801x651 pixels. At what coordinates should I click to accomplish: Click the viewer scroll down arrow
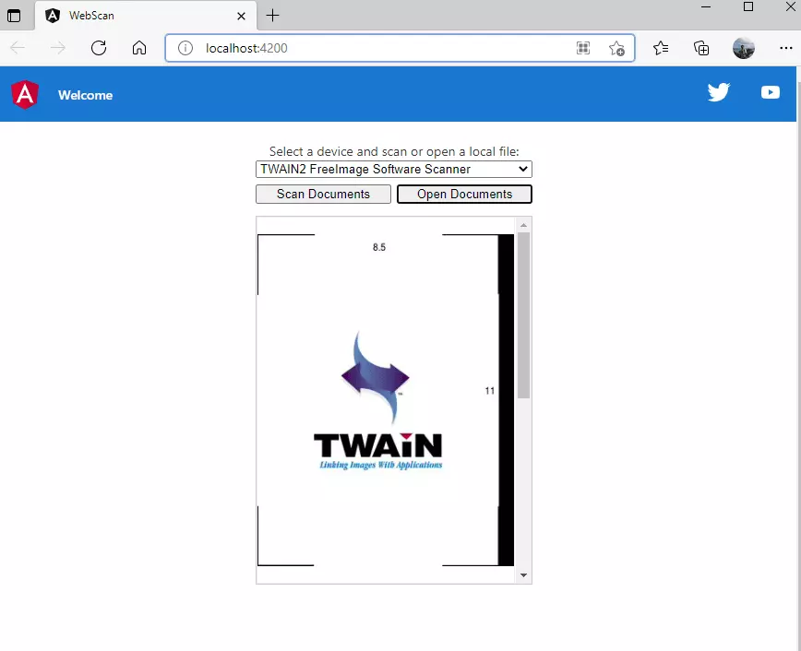pyautogui.click(x=523, y=575)
